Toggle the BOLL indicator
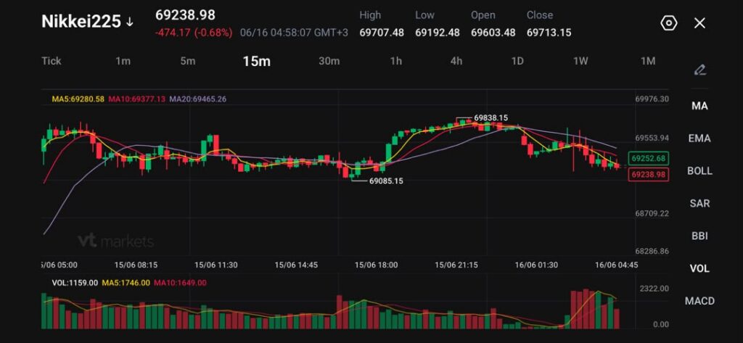Screen dimensions: 743x343 699,171
